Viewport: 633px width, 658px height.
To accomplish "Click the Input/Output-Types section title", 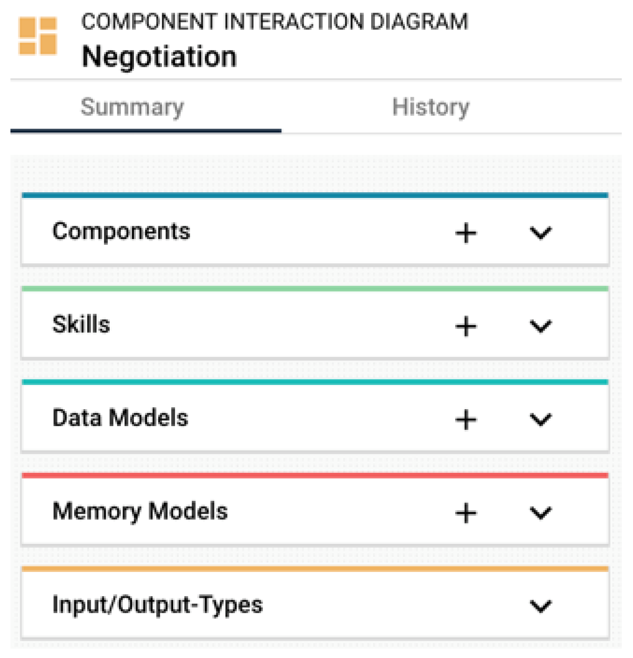I will pyautogui.click(x=157, y=605).
